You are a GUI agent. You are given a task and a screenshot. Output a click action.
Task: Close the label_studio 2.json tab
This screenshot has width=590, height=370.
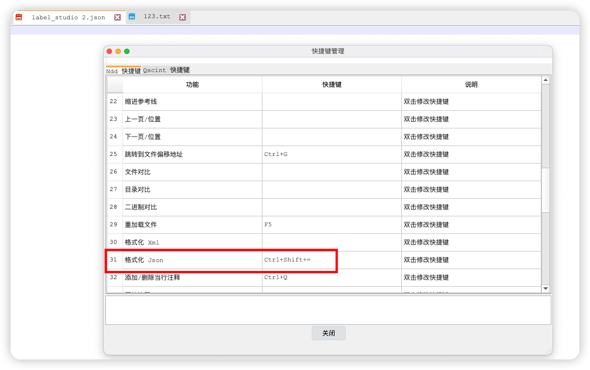pos(117,17)
